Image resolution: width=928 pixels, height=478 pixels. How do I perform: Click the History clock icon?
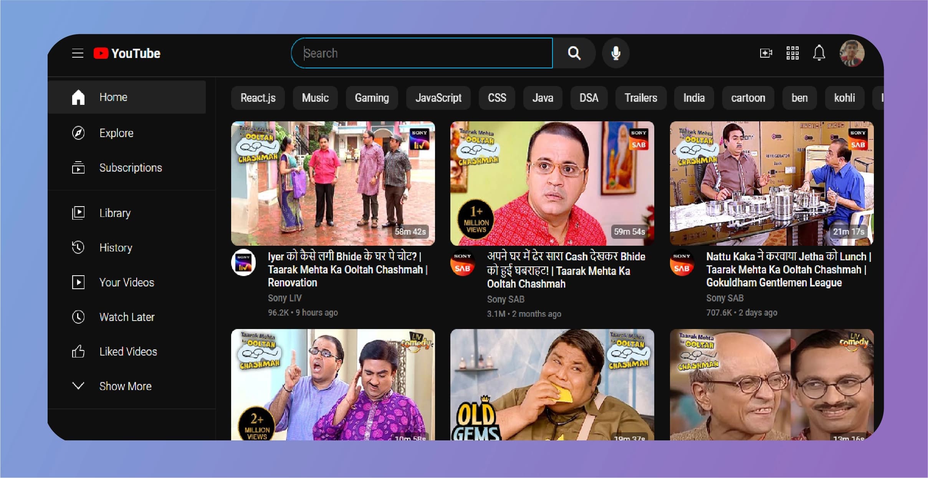tap(78, 247)
